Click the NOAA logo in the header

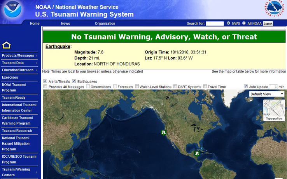tap(12, 9)
